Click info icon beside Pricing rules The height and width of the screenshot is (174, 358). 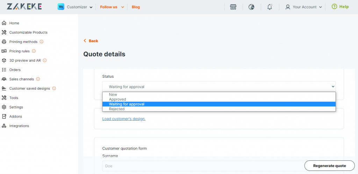(34, 51)
